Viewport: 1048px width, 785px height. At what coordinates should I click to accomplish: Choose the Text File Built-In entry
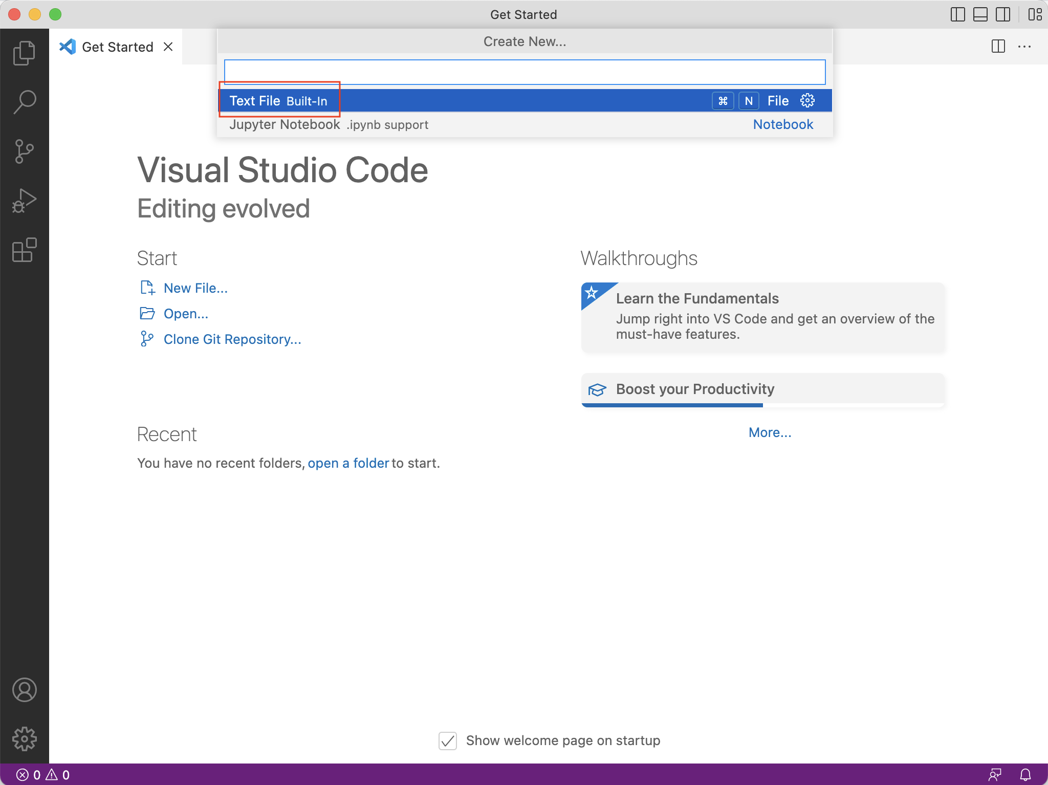tap(525, 101)
